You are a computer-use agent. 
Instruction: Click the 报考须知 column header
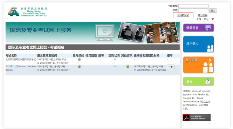point(78,56)
